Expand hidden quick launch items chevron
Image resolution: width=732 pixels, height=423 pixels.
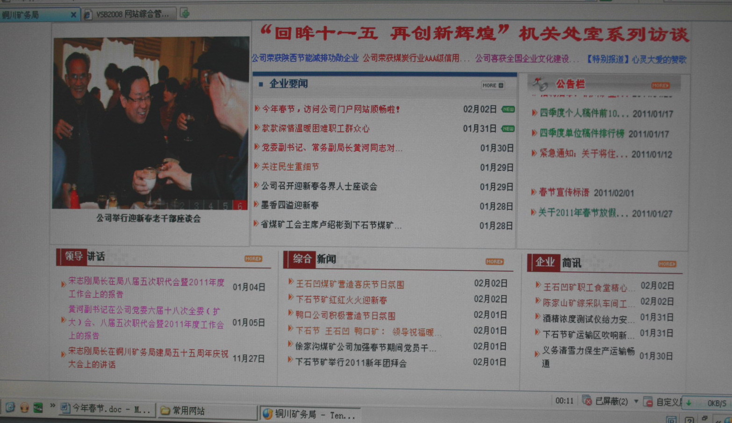52,406
